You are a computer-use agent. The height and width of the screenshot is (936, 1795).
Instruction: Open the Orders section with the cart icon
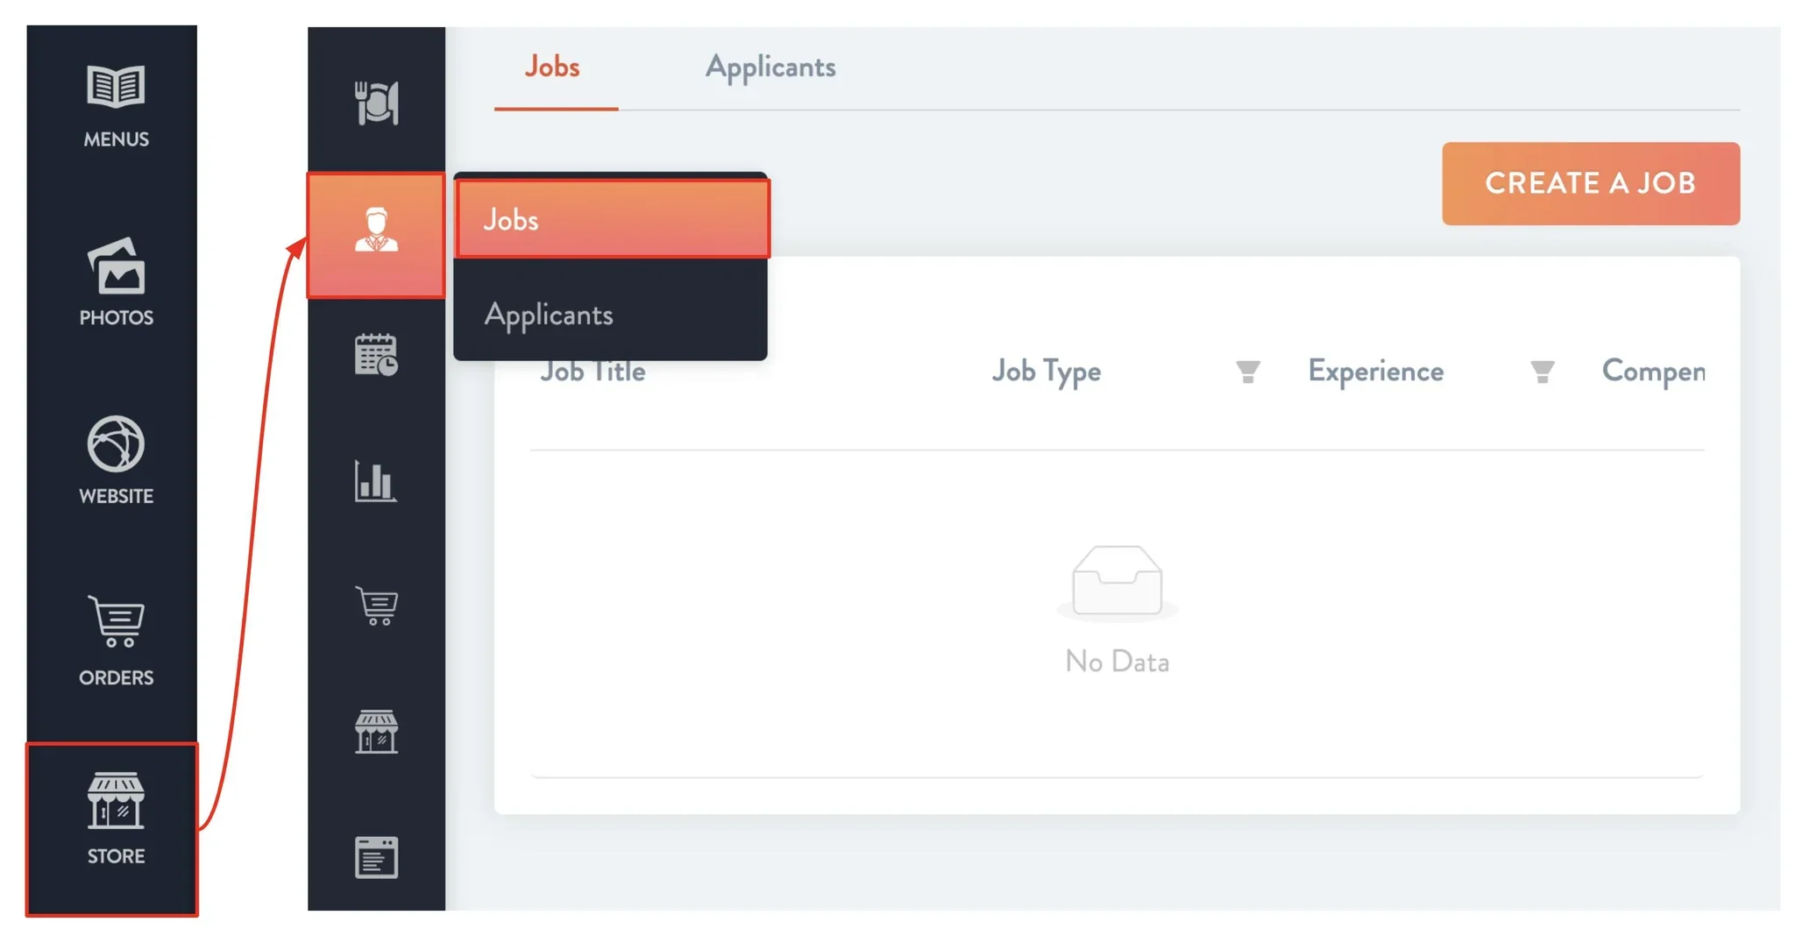pyautogui.click(x=116, y=641)
